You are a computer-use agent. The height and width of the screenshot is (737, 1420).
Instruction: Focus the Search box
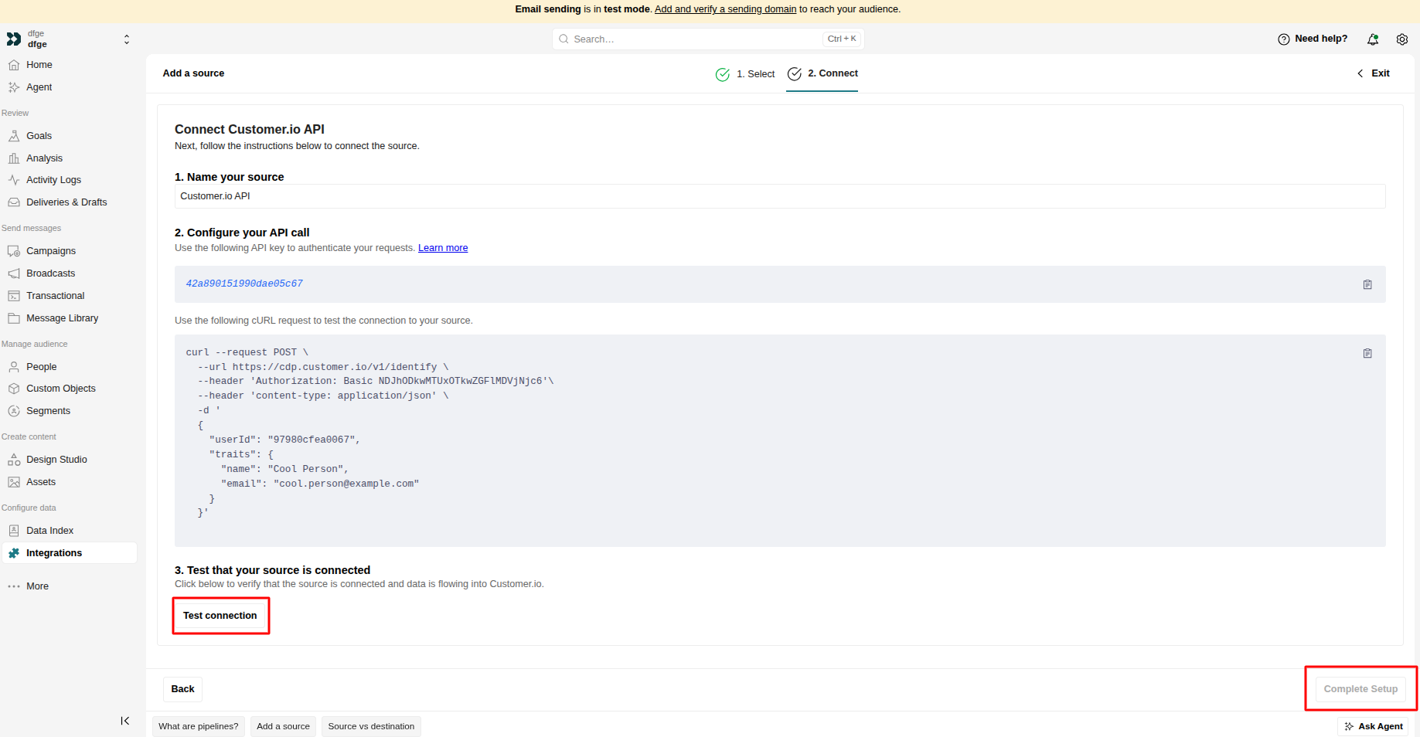point(708,39)
